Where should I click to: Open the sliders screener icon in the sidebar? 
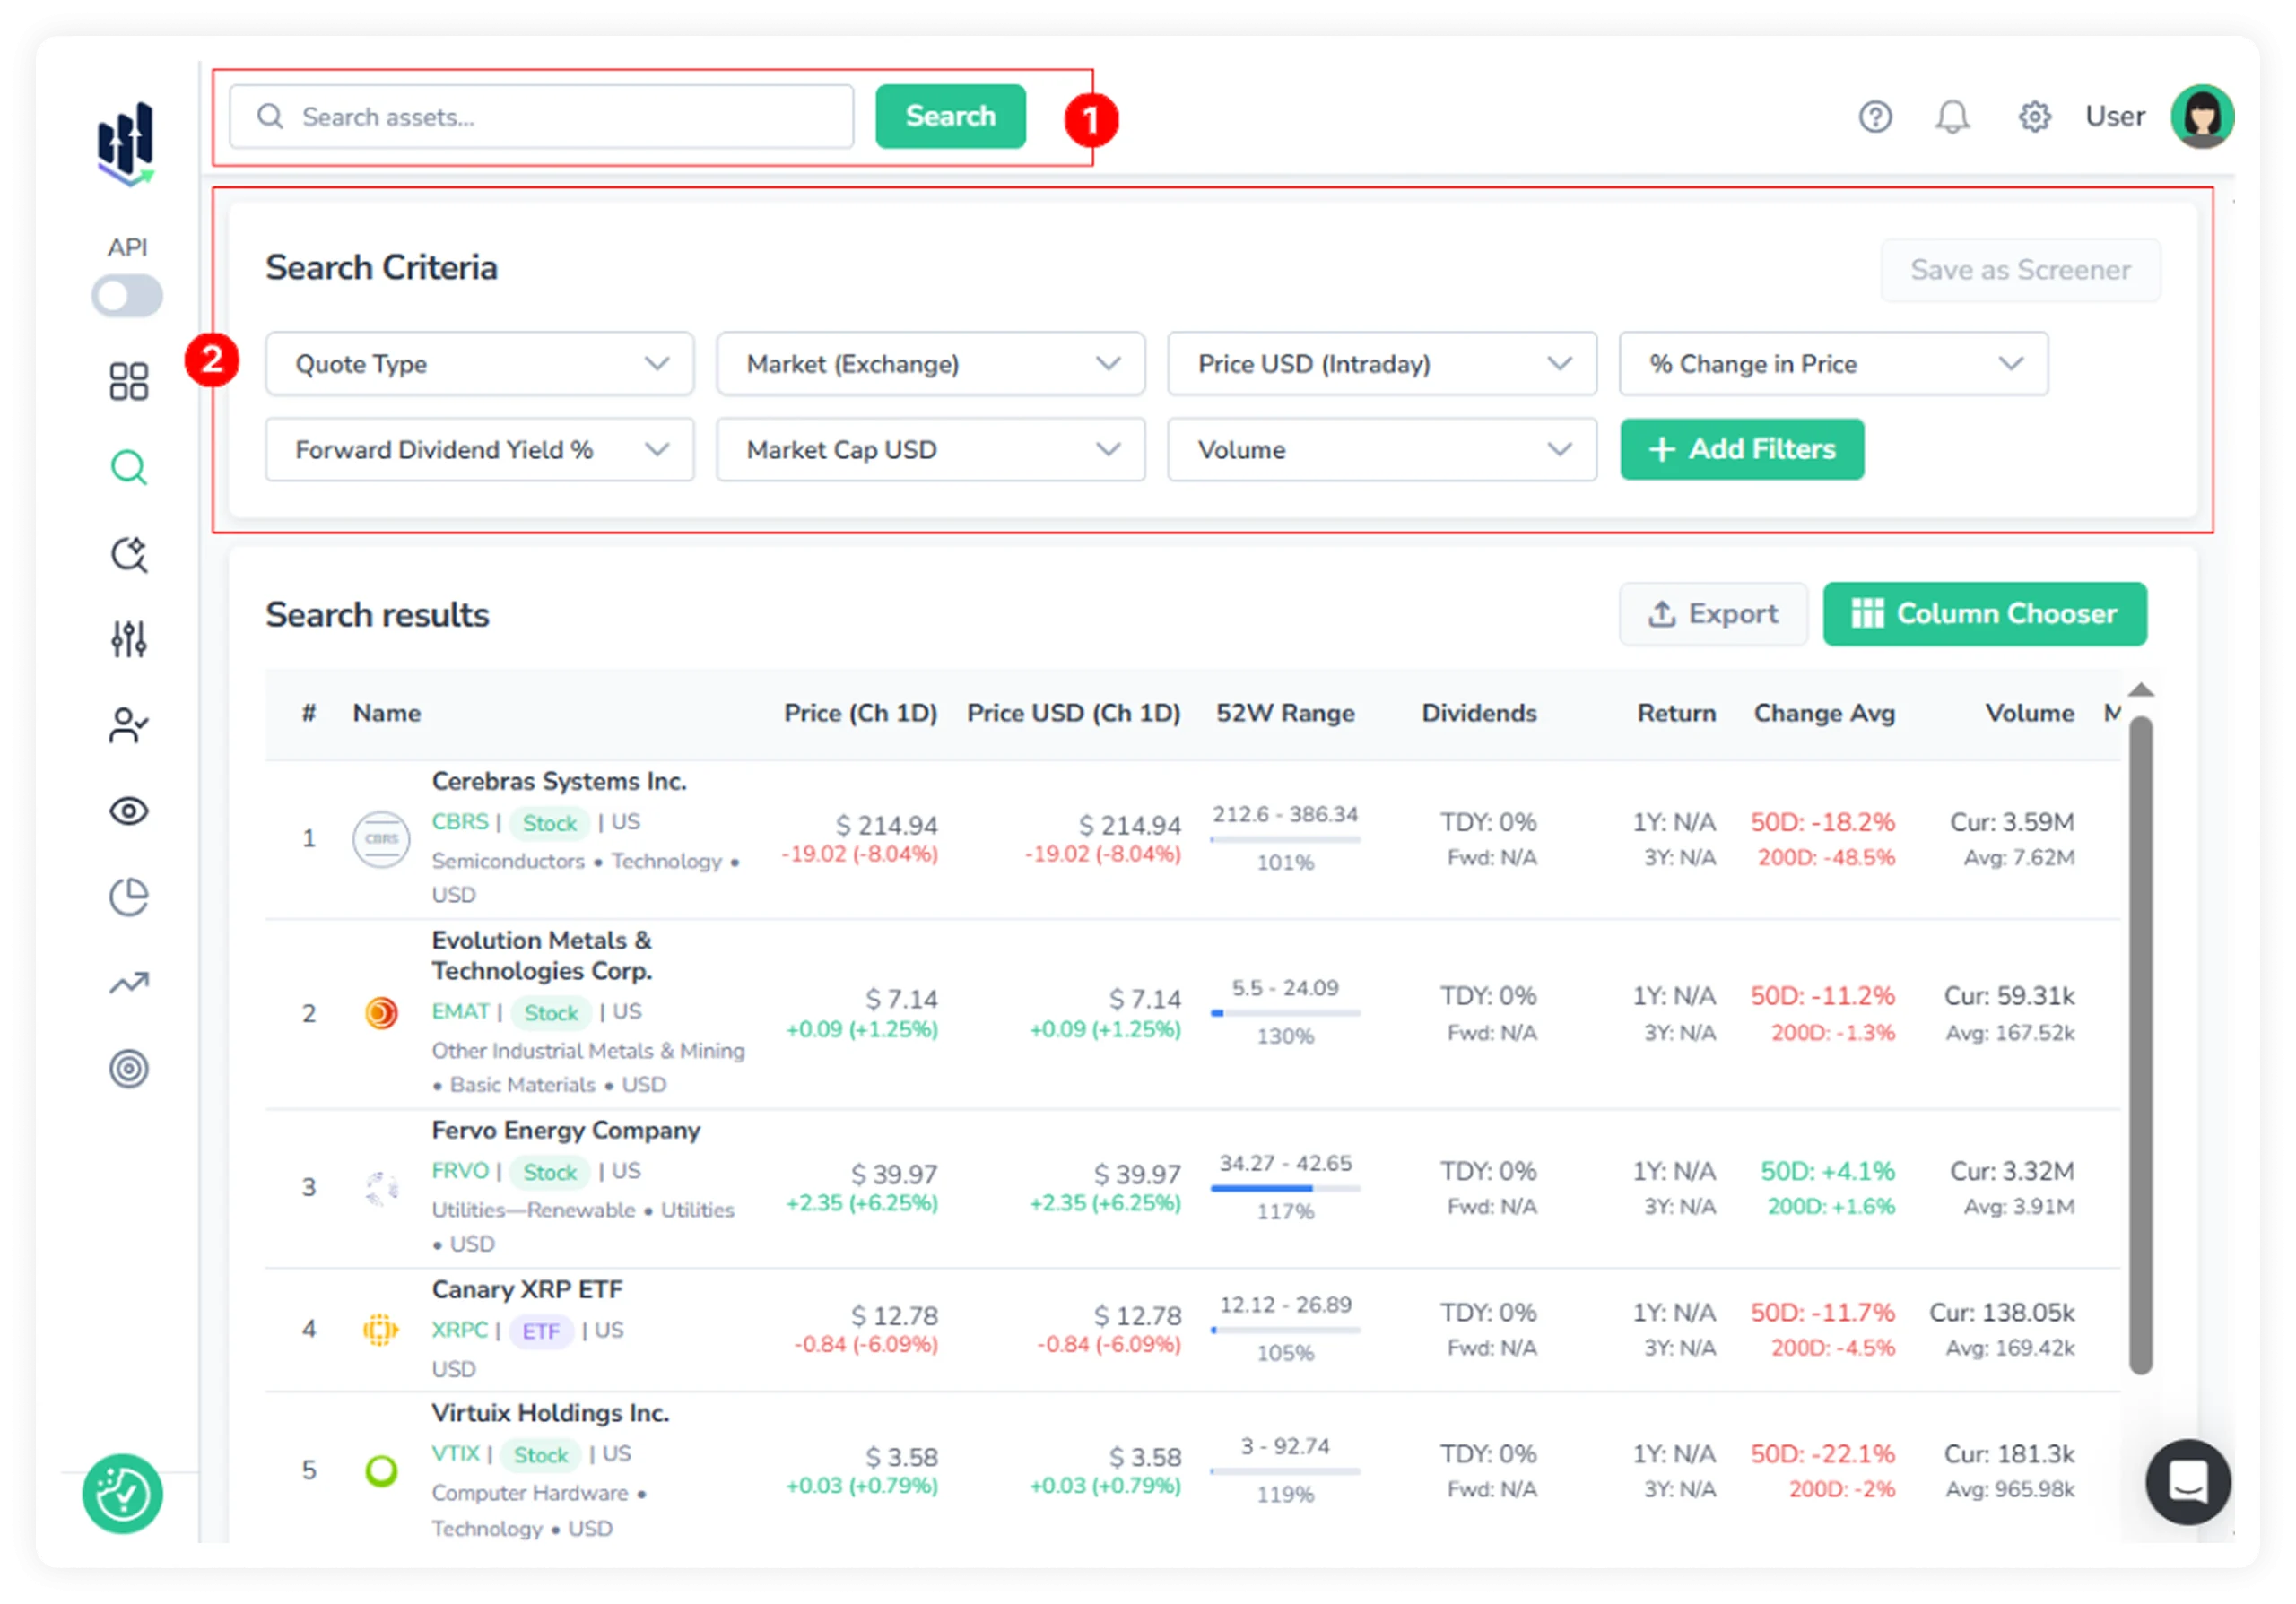pyautogui.click(x=128, y=638)
